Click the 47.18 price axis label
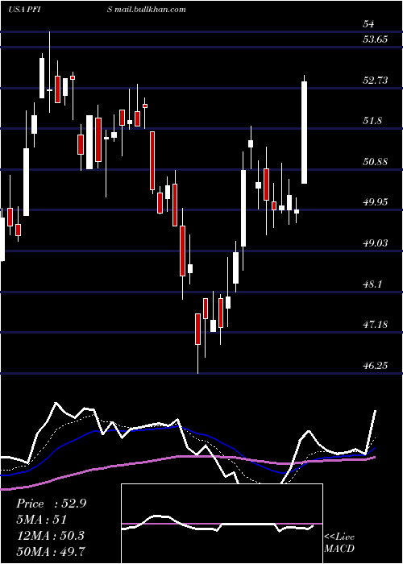 point(376,325)
